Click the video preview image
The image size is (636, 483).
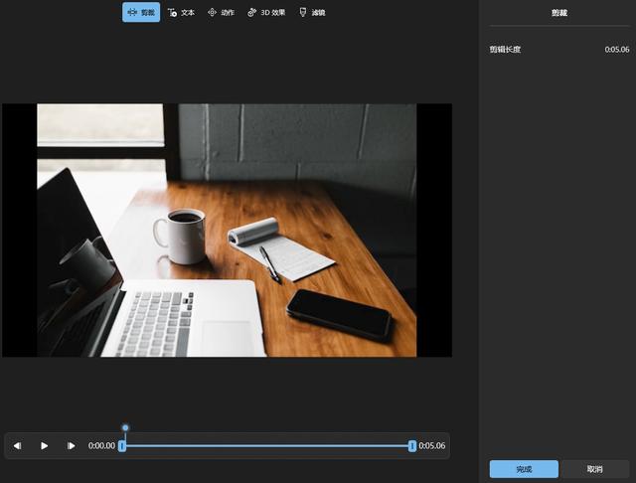click(x=227, y=230)
